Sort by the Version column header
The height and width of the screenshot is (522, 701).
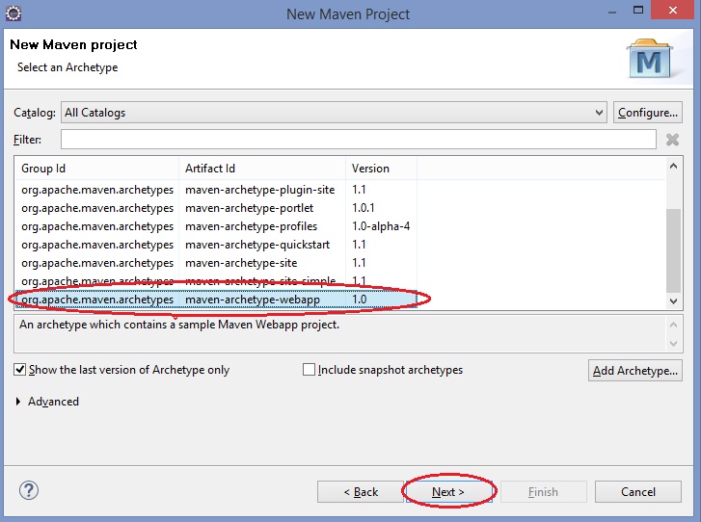381,169
